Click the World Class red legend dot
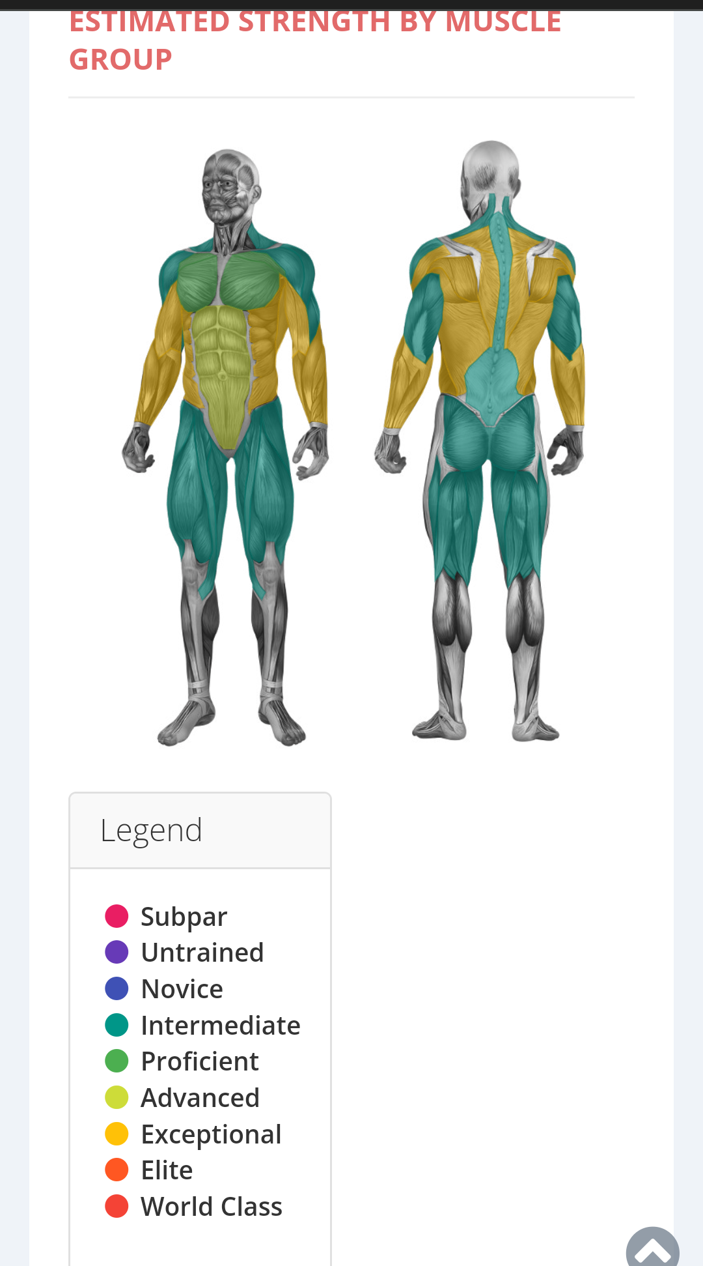The image size is (703, 1266). pos(117,1206)
